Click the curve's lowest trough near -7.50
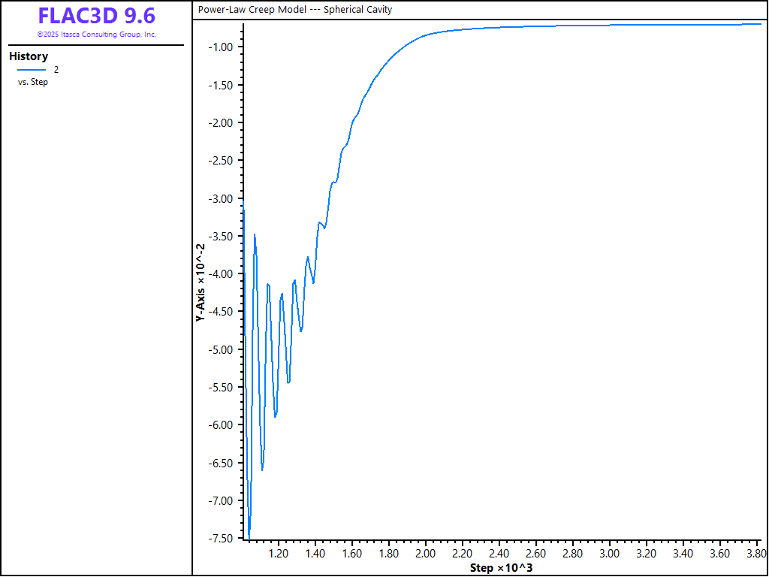The width and height of the screenshot is (769, 577). click(x=249, y=536)
